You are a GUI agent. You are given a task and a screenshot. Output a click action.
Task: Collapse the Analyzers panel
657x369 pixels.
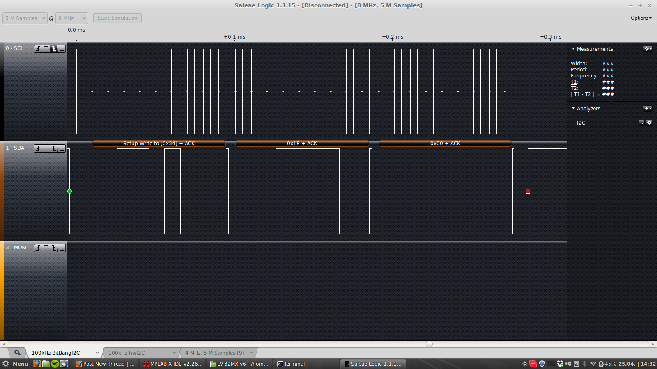pos(573,108)
